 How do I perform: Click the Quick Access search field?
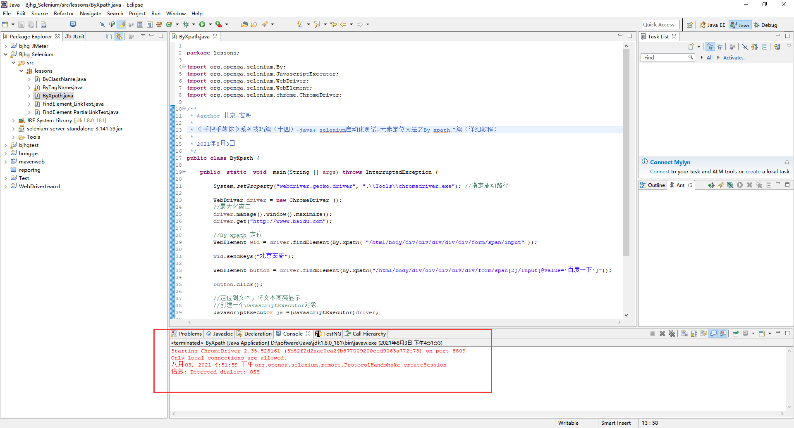pyautogui.click(x=660, y=25)
